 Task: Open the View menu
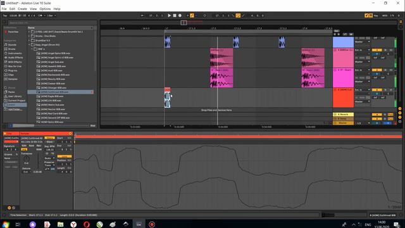(33, 9)
